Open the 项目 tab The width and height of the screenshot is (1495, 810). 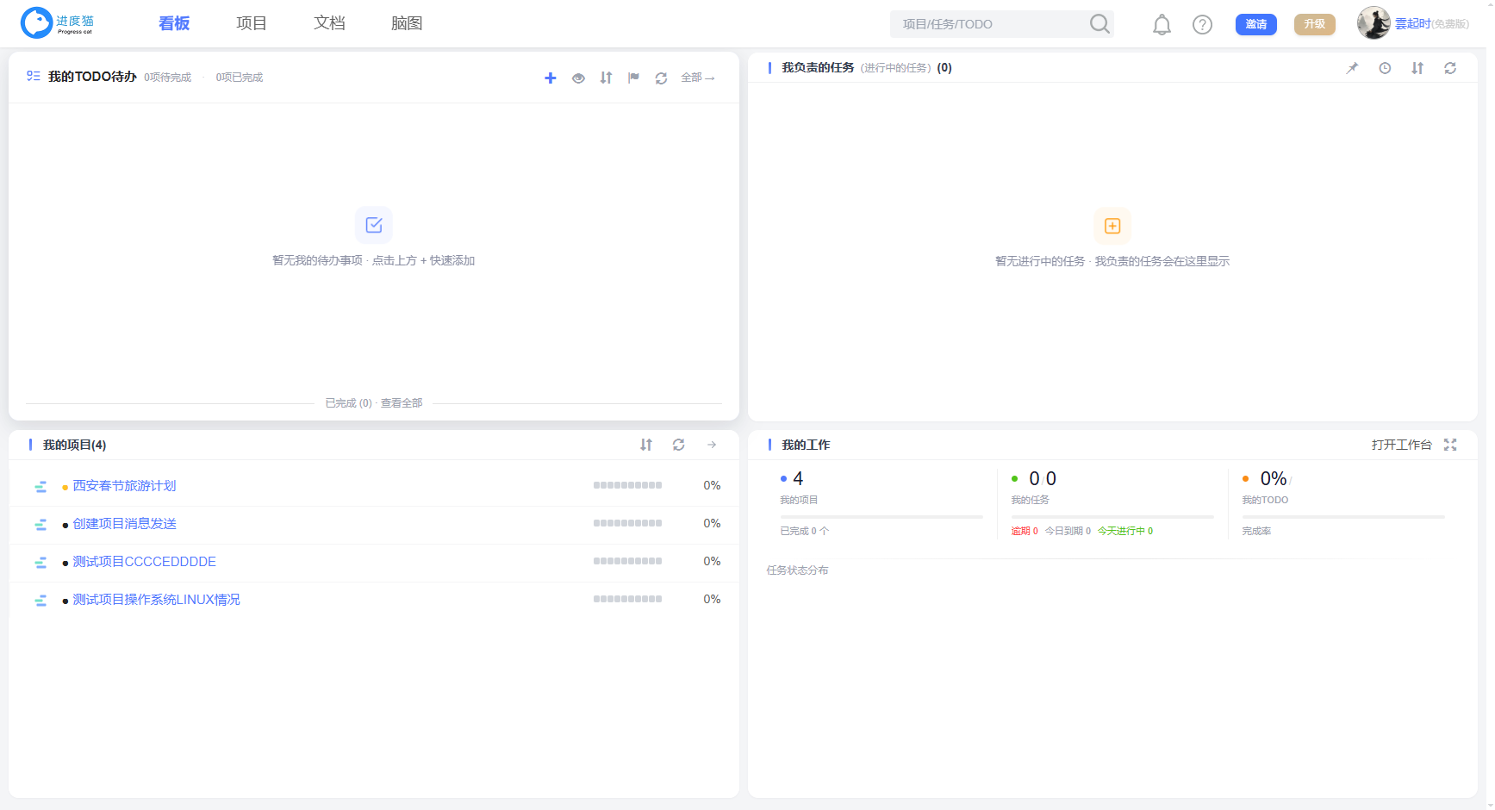252,23
